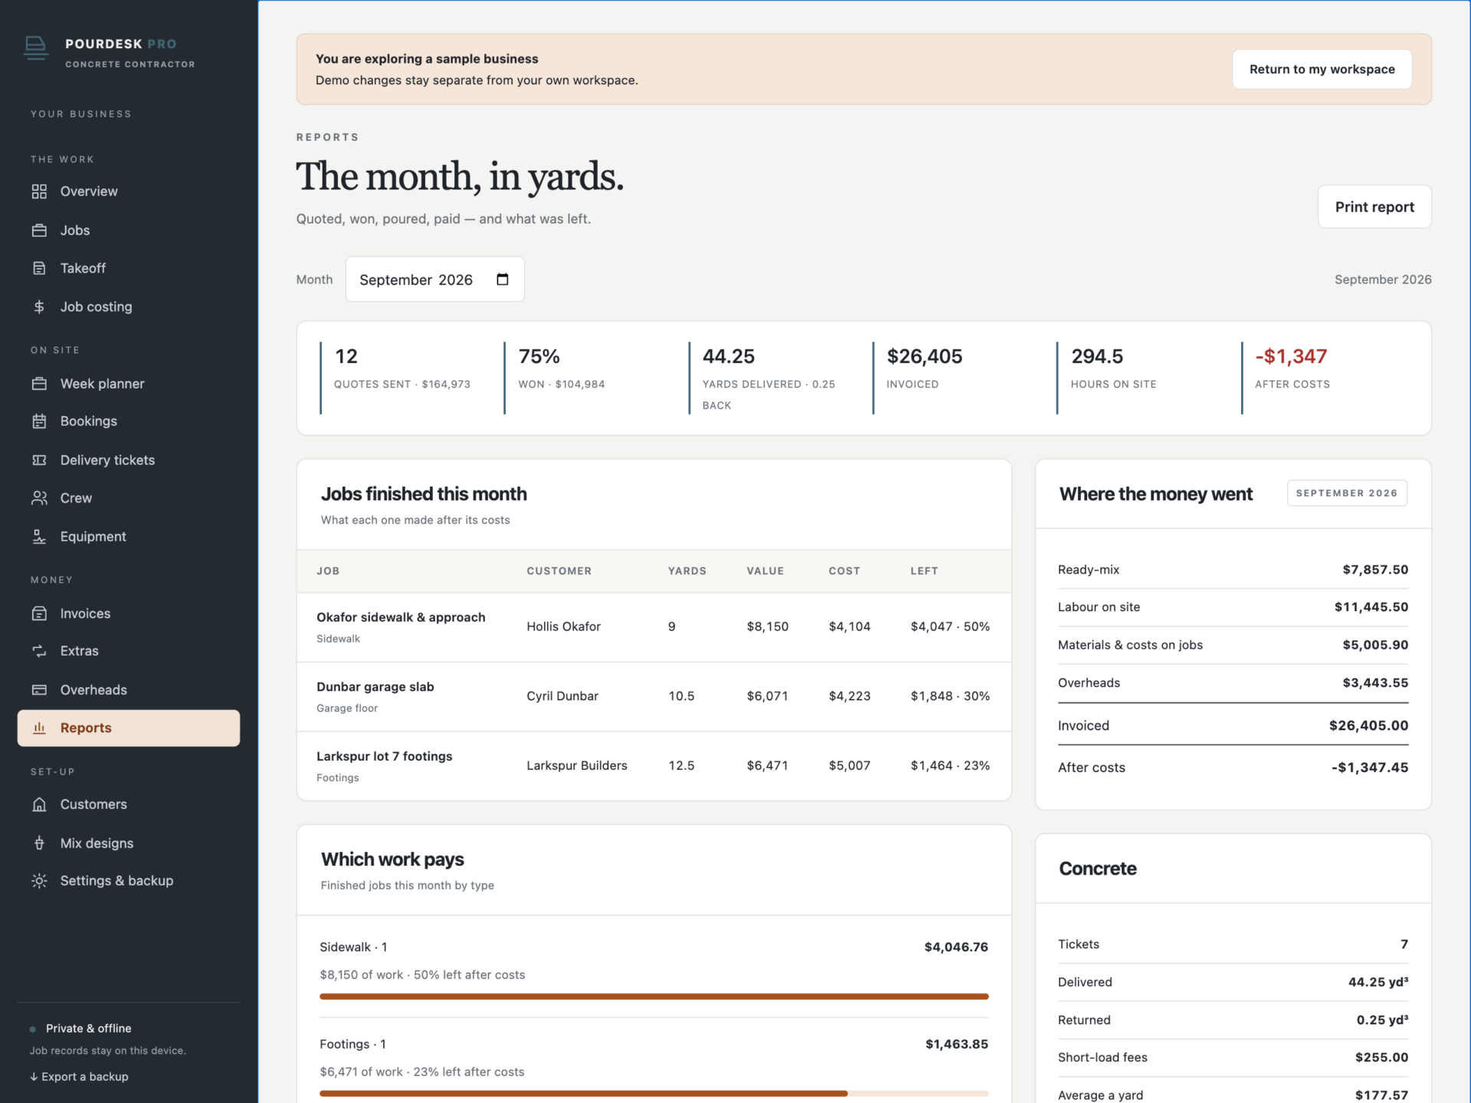Screen dimensions: 1471x1103
Task: Click the Customers building icon
Action: (39, 804)
